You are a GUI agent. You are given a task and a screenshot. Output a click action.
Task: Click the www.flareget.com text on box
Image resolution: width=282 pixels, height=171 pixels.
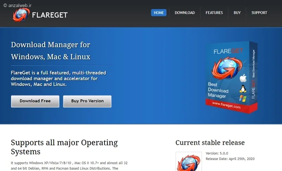[226, 105]
